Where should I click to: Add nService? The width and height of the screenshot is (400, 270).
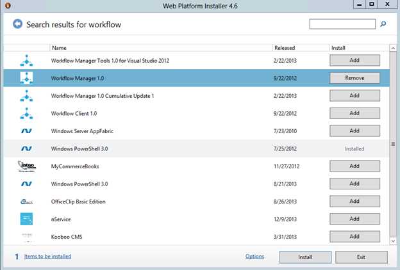click(x=354, y=219)
